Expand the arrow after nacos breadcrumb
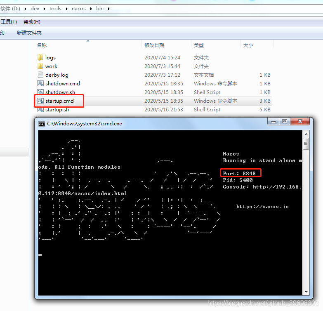The image size is (323, 311). 91,9
